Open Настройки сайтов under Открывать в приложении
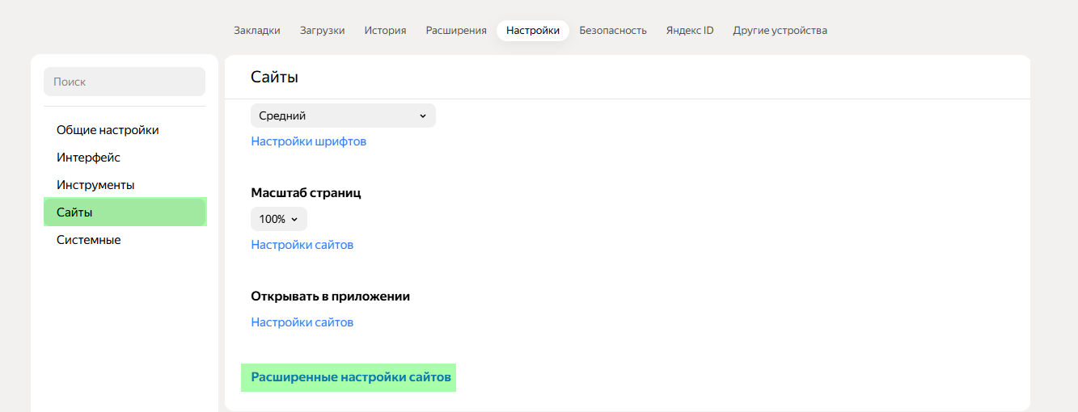Screen dimensions: 1078x412 pyautogui.click(x=302, y=322)
